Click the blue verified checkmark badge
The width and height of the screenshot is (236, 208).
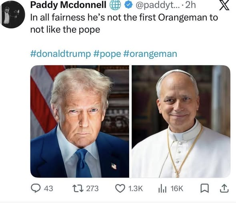pos(128,5)
